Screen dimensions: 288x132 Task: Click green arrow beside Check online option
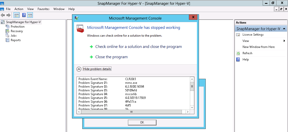[91, 47]
